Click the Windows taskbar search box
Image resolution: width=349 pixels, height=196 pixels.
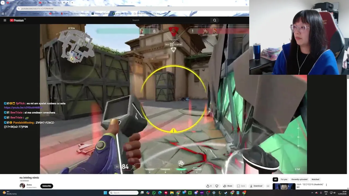124,193
